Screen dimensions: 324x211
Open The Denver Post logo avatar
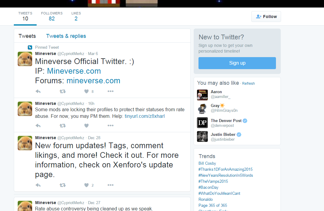202,123
